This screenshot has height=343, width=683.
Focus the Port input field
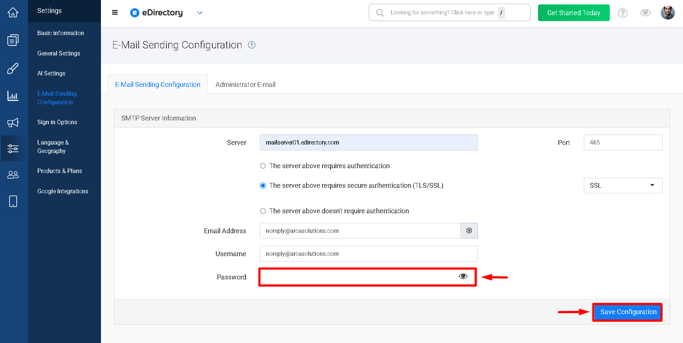[623, 142]
